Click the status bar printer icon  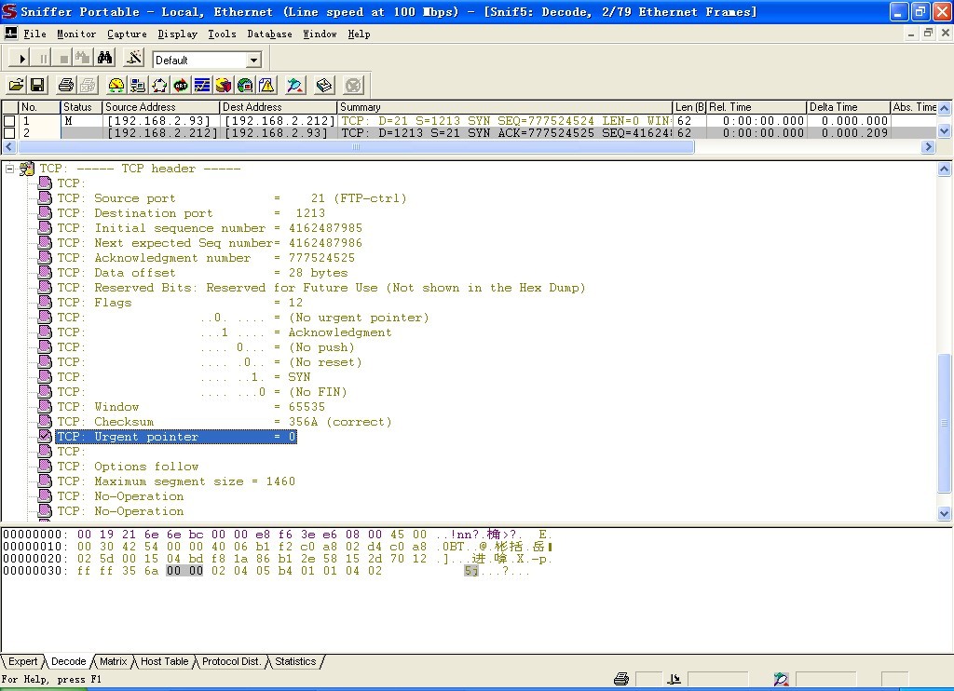tap(621, 679)
